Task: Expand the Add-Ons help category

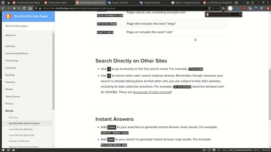Action: click(x=10, y=46)
